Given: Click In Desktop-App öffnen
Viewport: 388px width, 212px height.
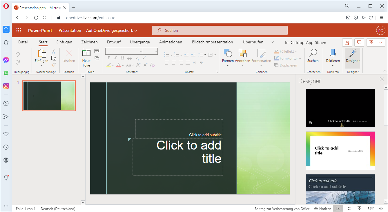Looking at the screenshot, I should (305, 43).
